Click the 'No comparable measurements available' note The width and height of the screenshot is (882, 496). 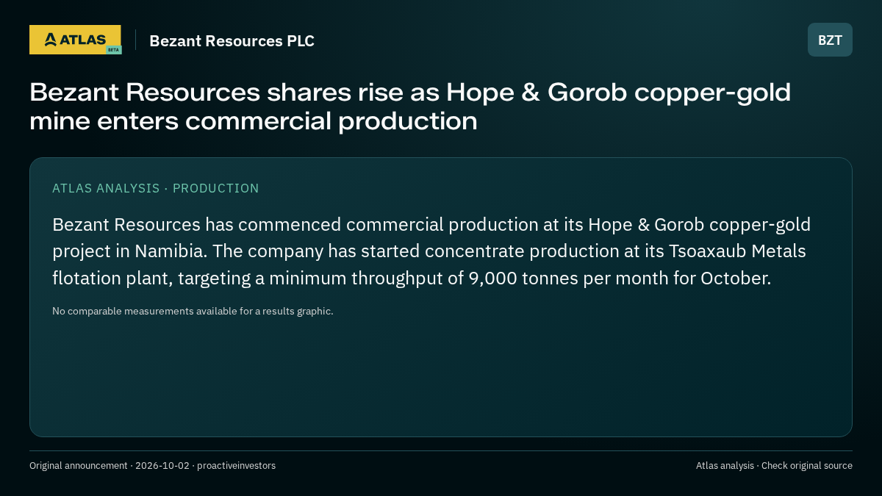(x=193, y=311)
